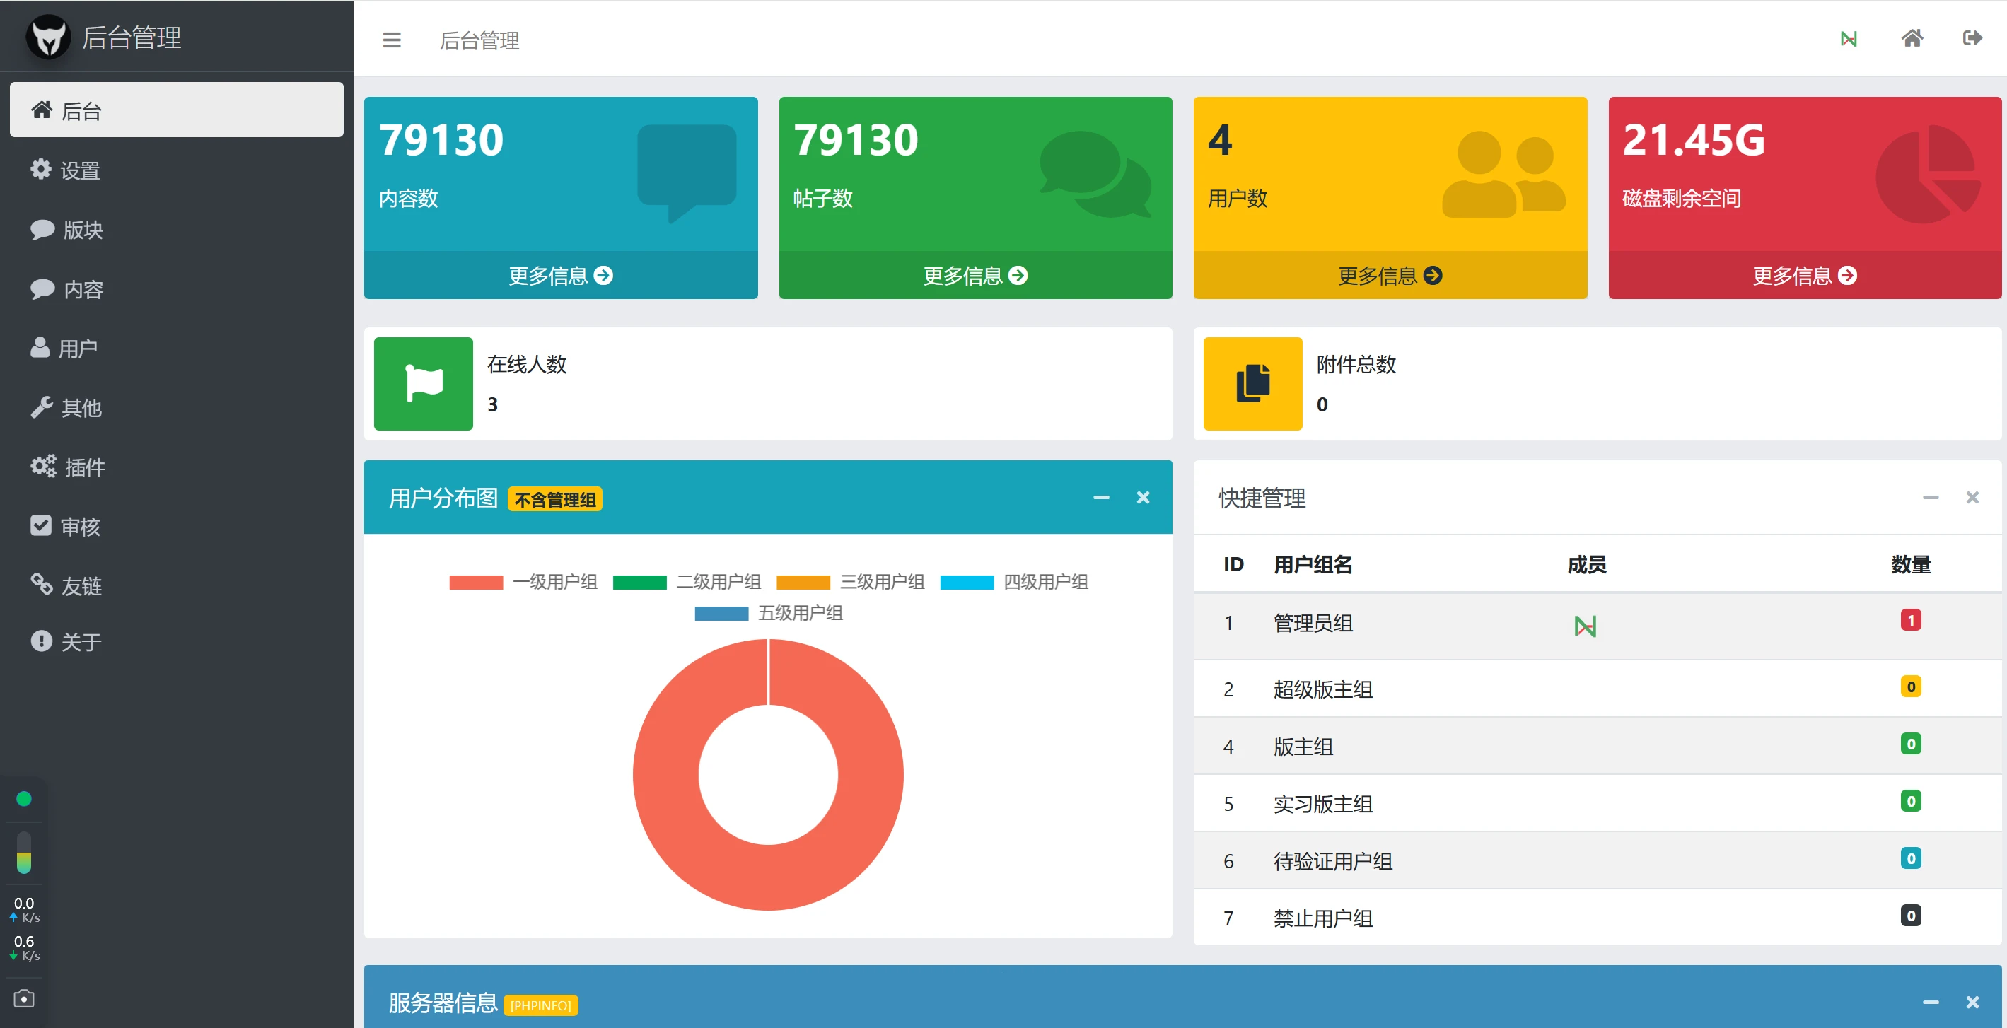The height and width of the screenshot is (1028, 2007).
Task: Open the PHPINFO badge link
Action: [541, 1005]
